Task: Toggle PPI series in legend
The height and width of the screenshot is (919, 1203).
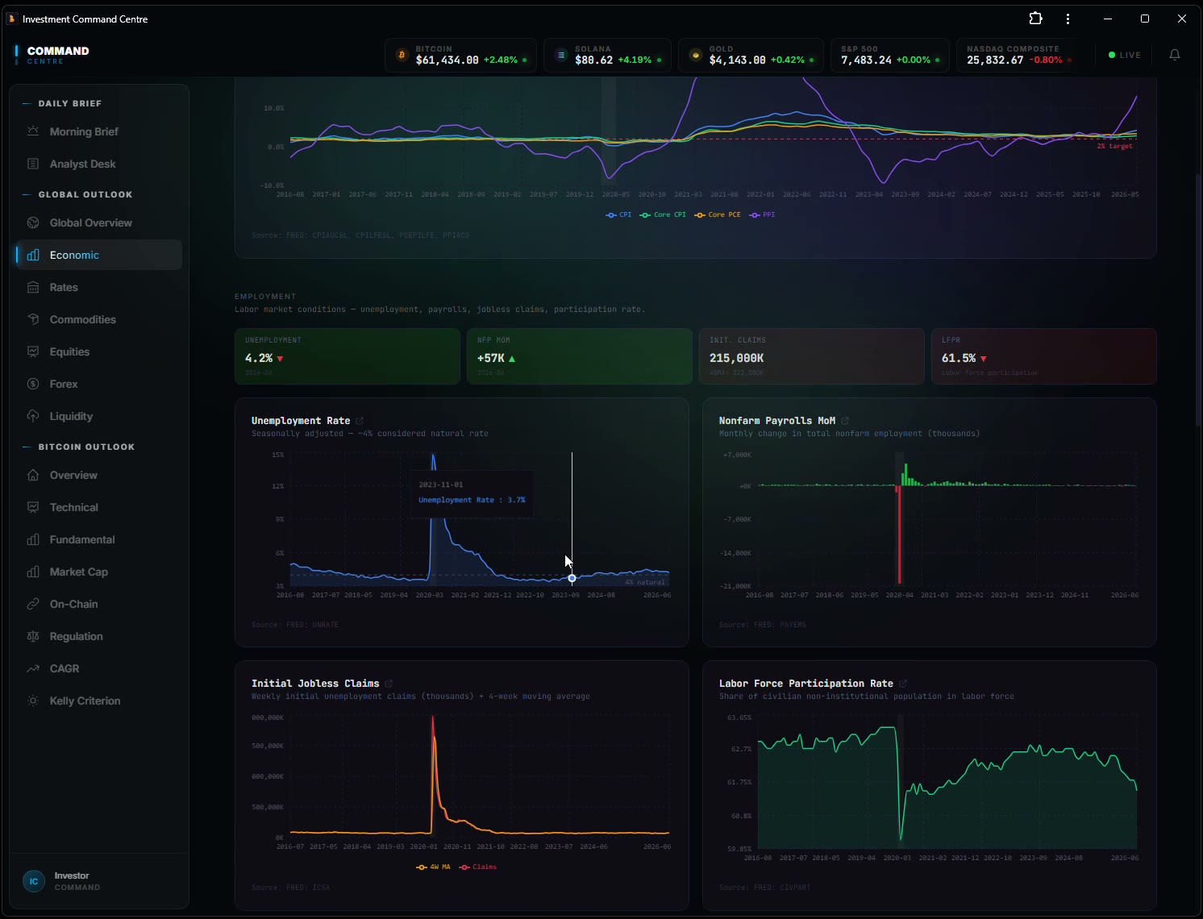Action: point(762,214)
